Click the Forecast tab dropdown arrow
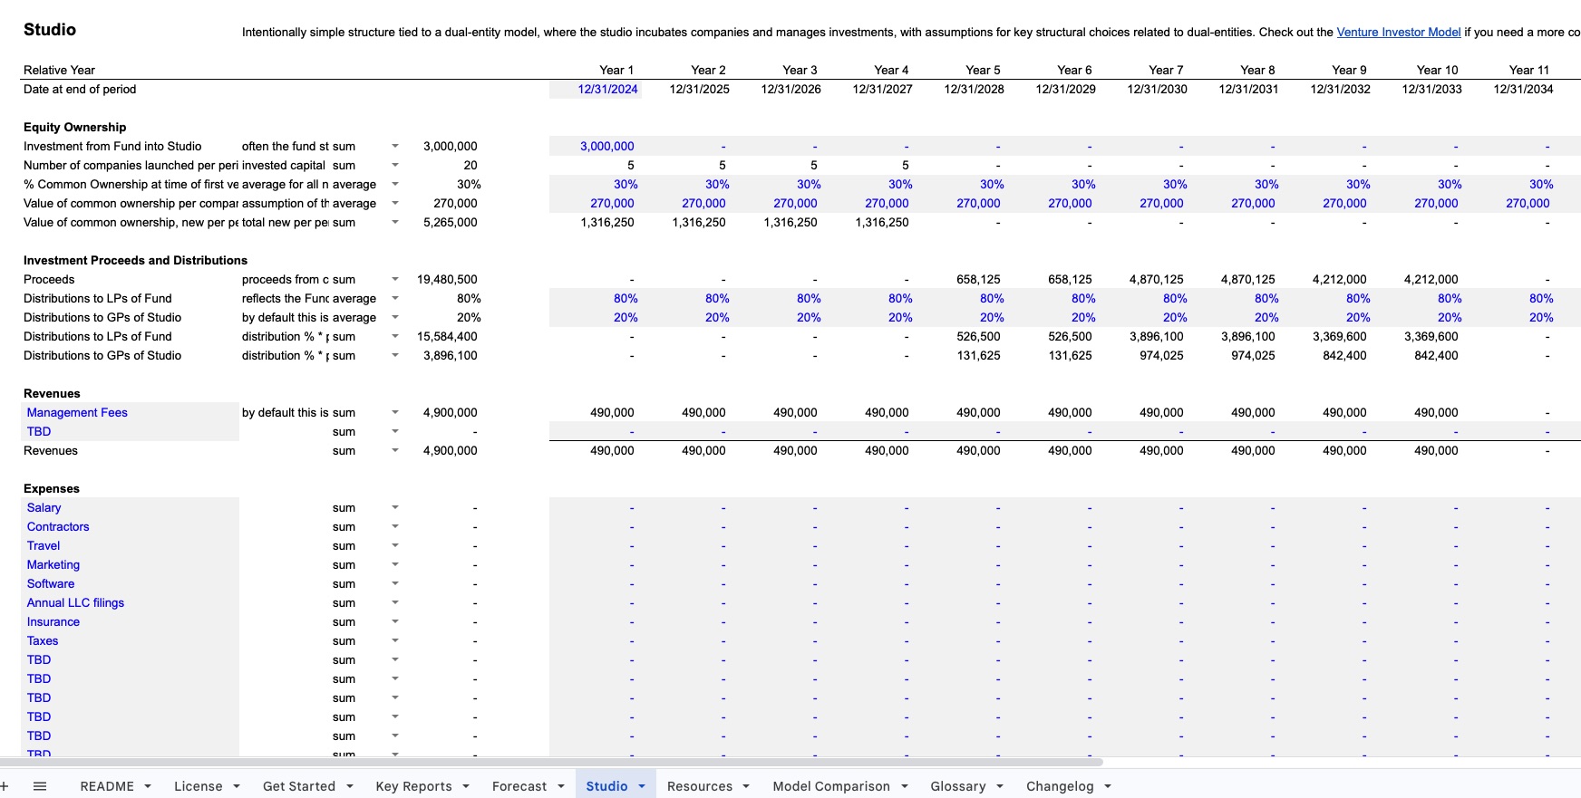The width and height of the screenshot is (1581, 798). (561, 786)
